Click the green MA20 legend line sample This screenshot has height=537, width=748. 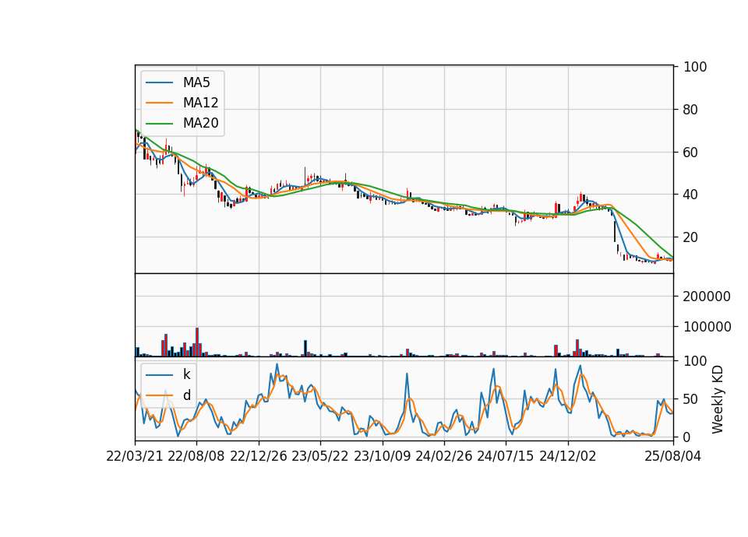click(159, 123)
